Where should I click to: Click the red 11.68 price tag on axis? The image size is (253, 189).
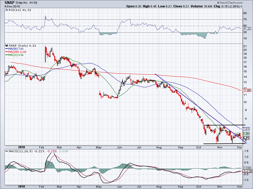point(246,90)
